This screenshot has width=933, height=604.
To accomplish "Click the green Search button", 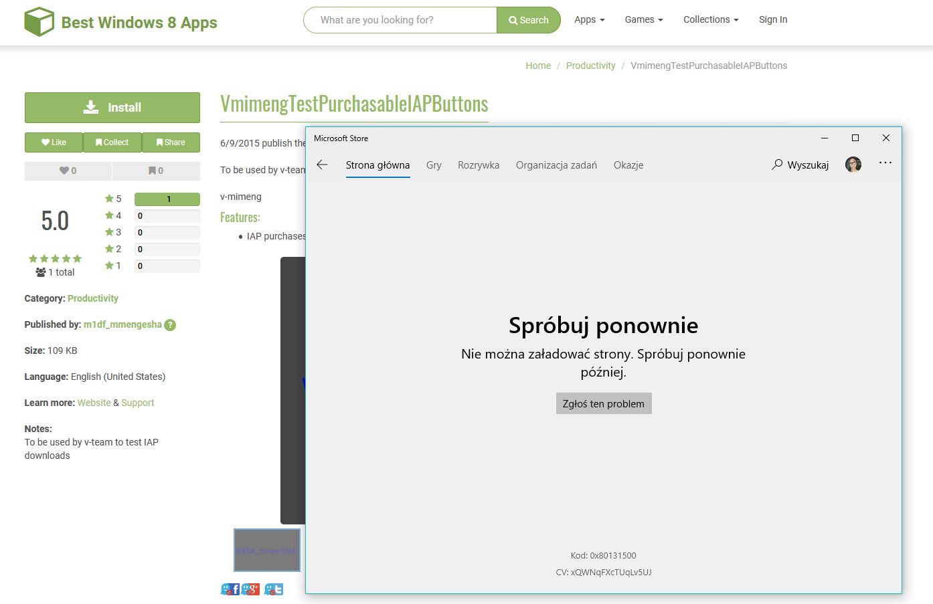I will pos(529,20).
